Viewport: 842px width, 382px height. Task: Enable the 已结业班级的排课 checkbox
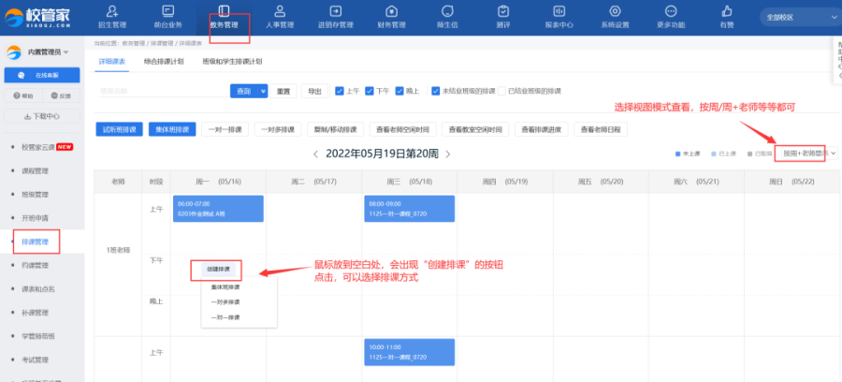pos(502,91)
